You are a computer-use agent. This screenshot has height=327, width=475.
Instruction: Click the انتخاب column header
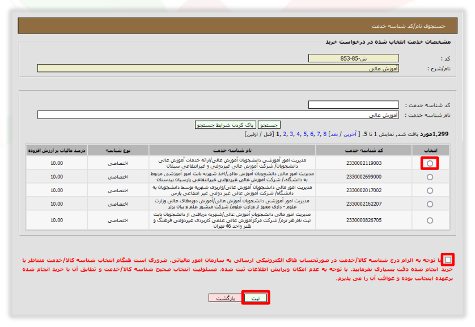(x=430, y=151)
